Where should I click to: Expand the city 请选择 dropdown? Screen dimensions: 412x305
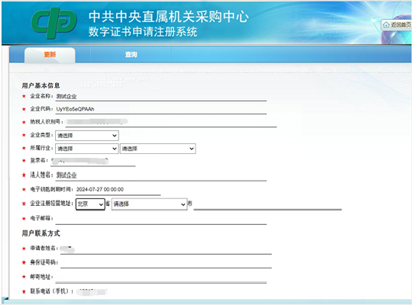pyautogui.click(x=149, y=204)
